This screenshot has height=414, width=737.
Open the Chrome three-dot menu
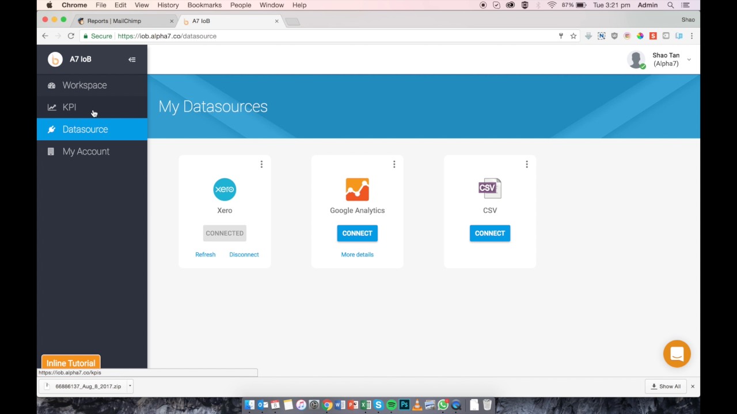pos(692,36)
